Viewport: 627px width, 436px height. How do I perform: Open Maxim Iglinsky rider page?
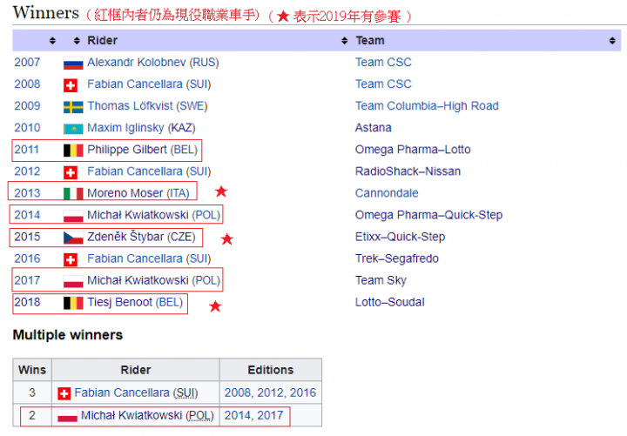pos(125,128)
